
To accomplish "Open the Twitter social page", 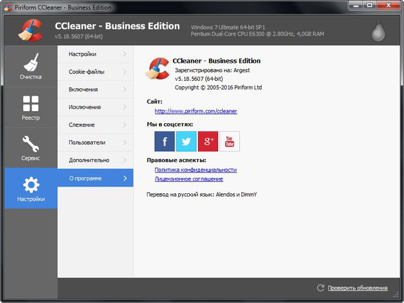I will pos(187,141).
